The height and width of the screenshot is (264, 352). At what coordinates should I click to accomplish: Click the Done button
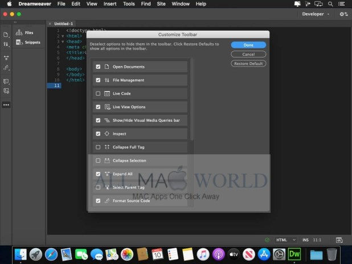click(x=248, y=45)
